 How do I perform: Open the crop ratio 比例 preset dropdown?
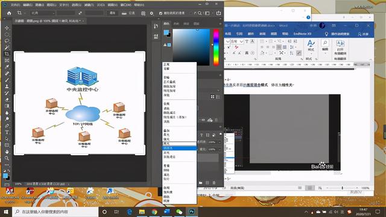[42, 13]
